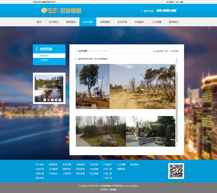Screen dimensions: 217x193
Task: Click 招聘岗位 link in footer
Action: pos(121,169)
